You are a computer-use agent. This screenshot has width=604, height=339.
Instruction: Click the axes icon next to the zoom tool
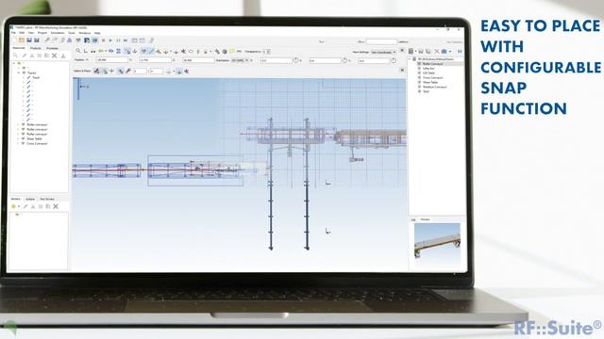point(86,51)
